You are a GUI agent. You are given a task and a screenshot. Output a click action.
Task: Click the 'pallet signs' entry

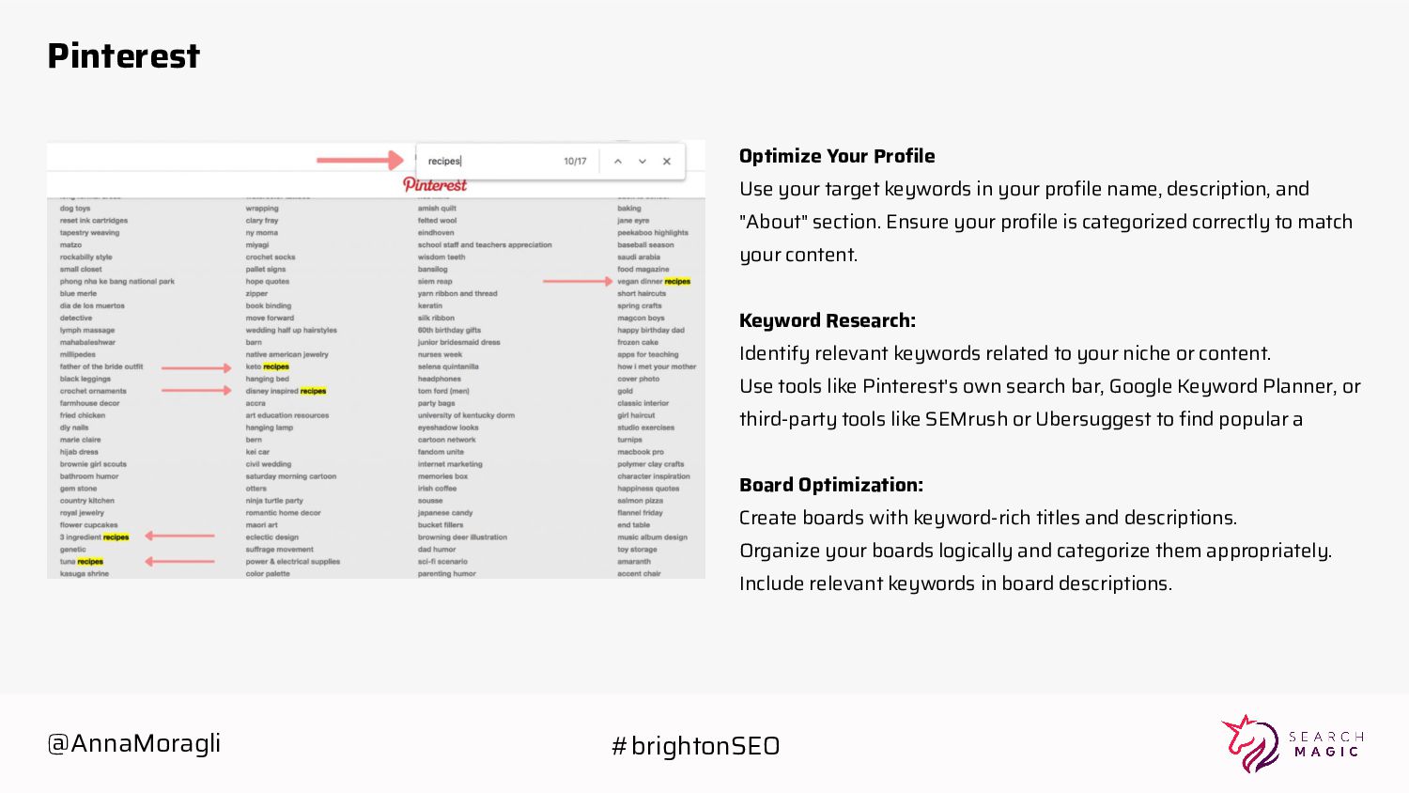coord(266,270)
